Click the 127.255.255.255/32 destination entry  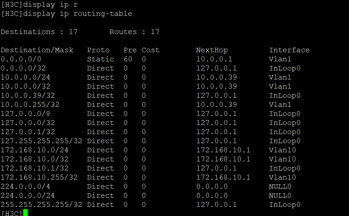(41, 141)
